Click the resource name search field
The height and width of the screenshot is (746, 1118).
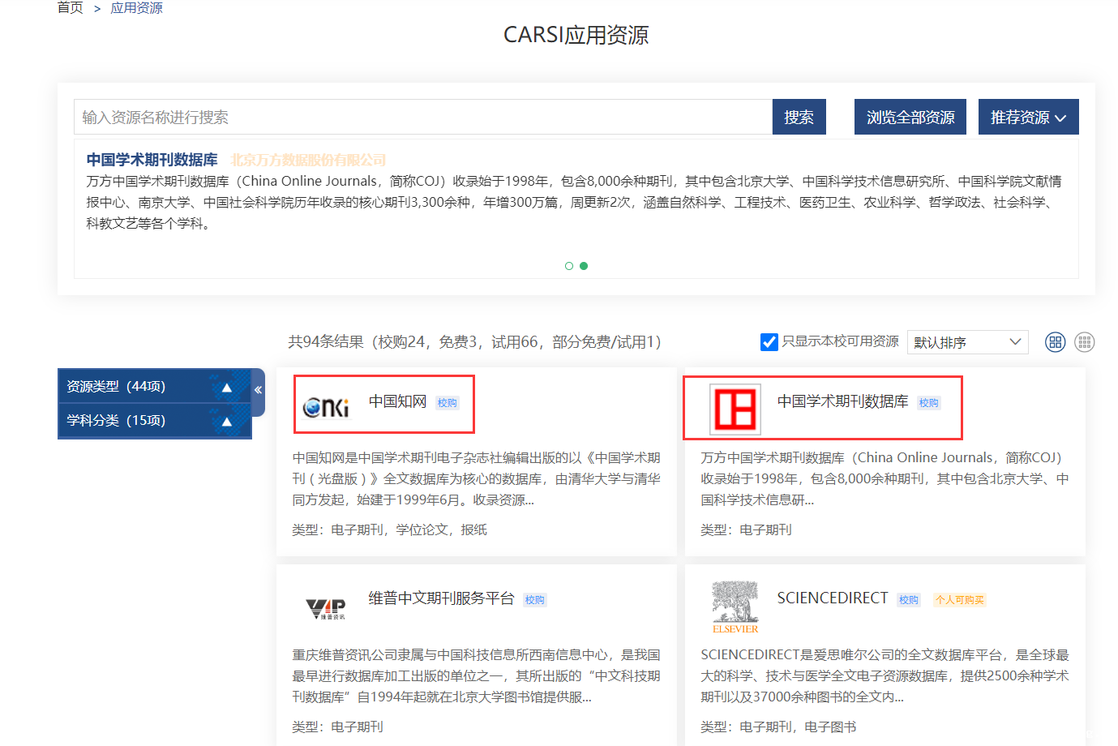pyautogui.click(x=422, y=118)
